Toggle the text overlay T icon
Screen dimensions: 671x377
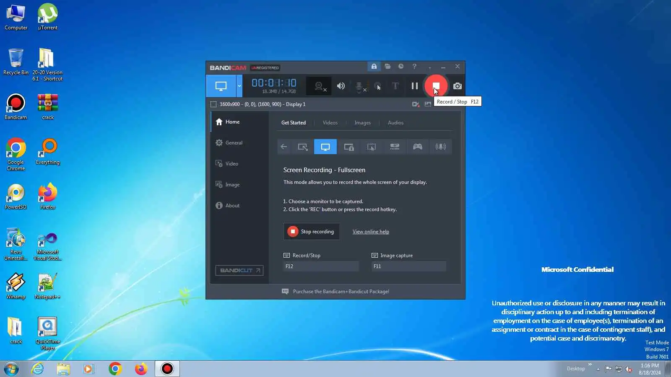[x=395, y=86]
